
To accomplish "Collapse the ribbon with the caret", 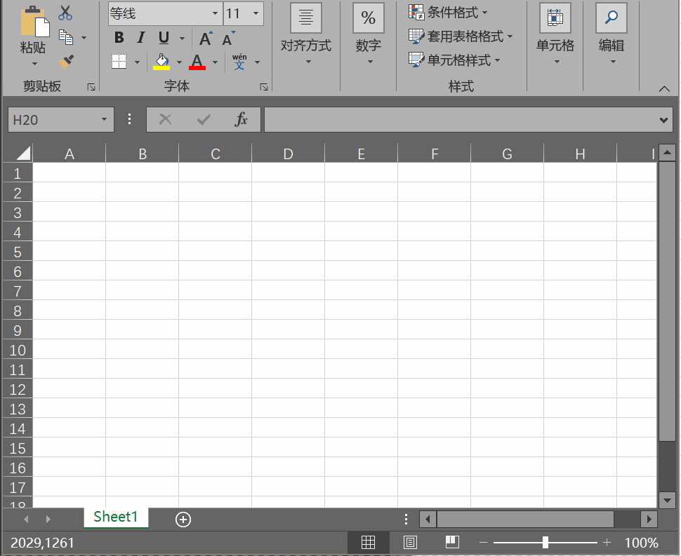I will click(664, 88).
